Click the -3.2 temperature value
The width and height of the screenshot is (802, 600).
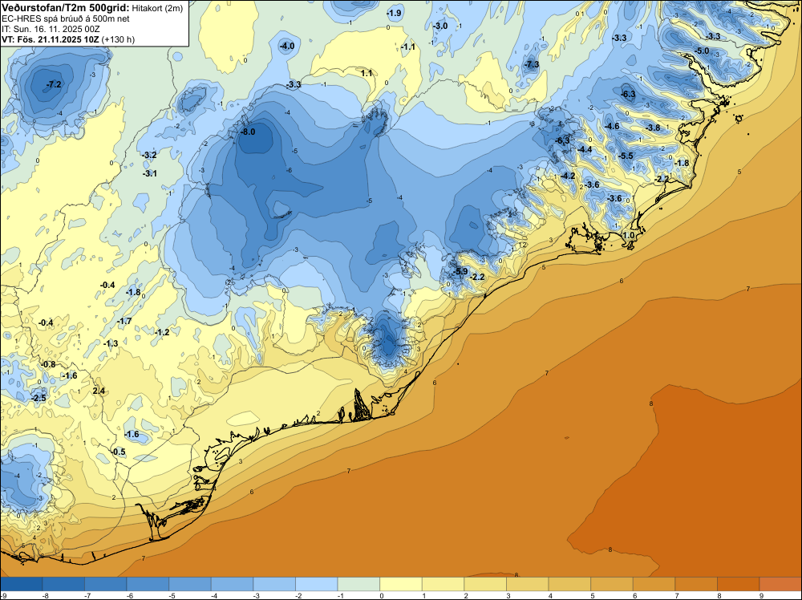pos(149,155)
